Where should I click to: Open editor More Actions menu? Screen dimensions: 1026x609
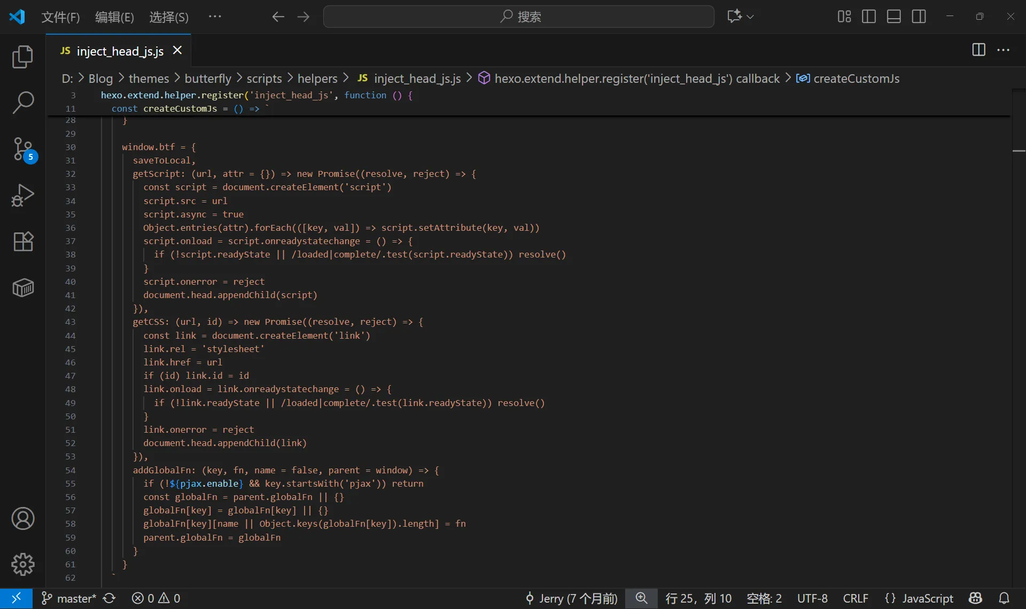click(x=1004, y=50)
